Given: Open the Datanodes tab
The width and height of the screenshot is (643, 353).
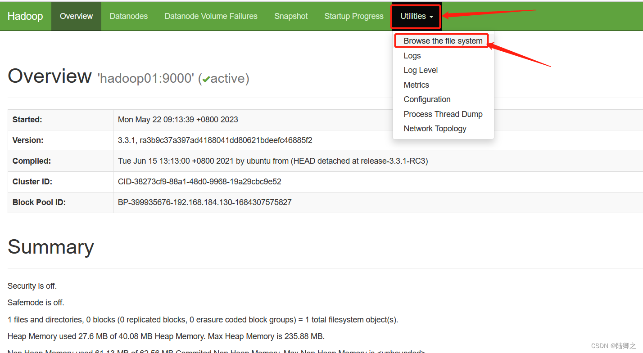Looking at the screenshot, I should [129, 16].
